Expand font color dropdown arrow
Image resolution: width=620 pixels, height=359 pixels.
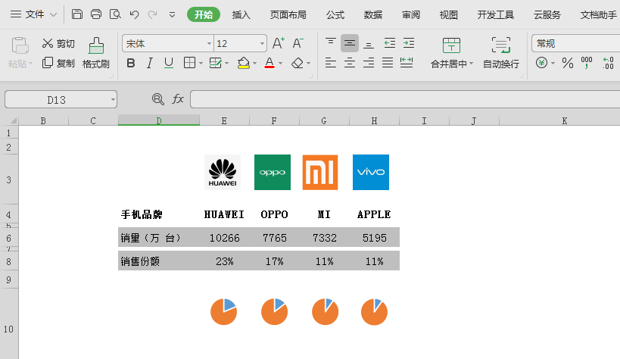280,64
